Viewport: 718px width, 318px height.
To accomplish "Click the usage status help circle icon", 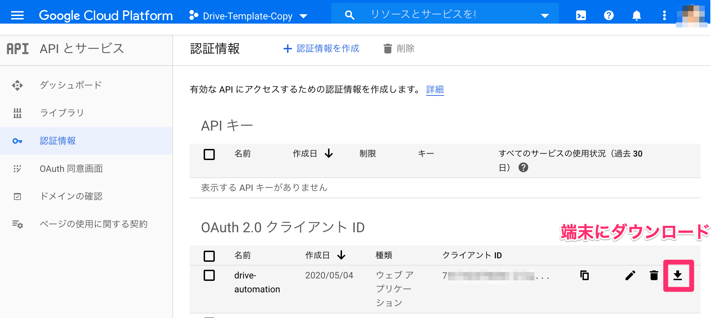I will coord(524,168).
